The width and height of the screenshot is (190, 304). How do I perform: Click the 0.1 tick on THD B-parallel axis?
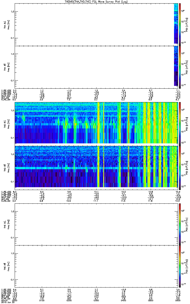12,182
